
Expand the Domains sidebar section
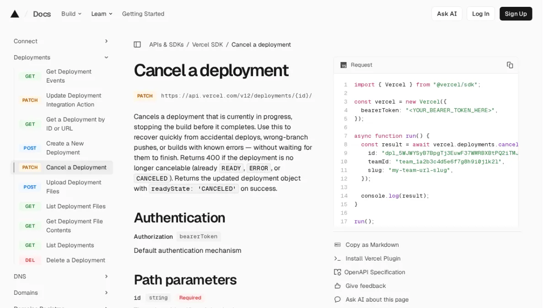pyautogui.click(x=61, y=293)
